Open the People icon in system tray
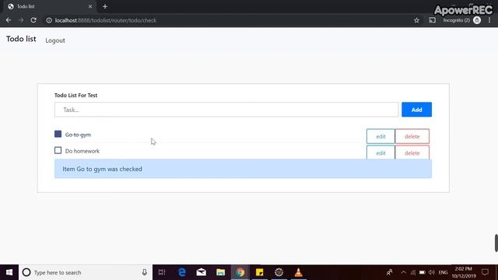 click(389, 272)
